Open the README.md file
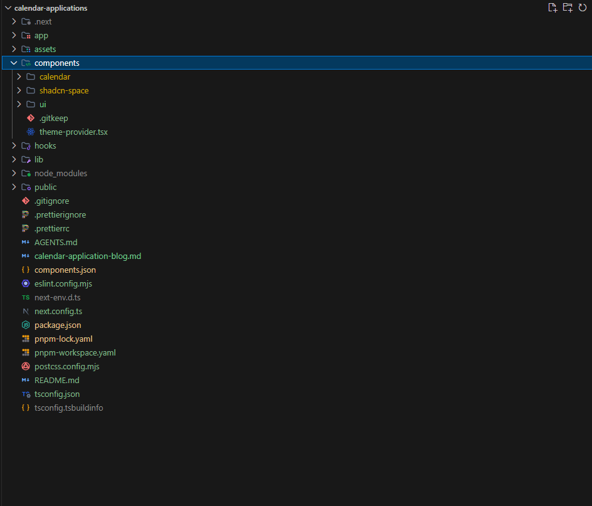The image size is (592, 506). pyautogui.click(x=56, y=380)
